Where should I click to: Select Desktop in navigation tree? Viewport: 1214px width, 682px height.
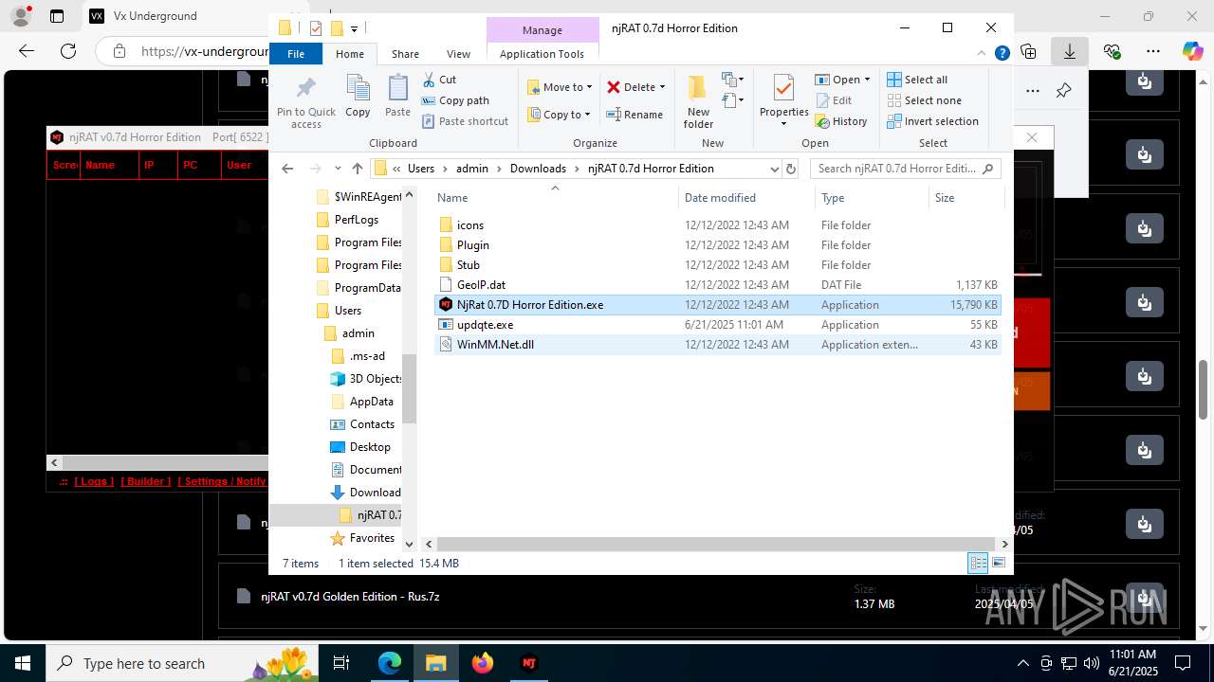coord(369,447)
